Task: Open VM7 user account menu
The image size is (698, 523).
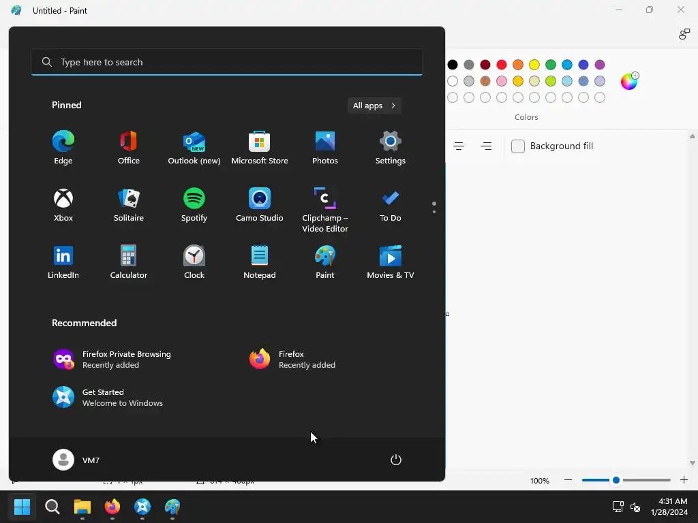Action: pos(76,460)
